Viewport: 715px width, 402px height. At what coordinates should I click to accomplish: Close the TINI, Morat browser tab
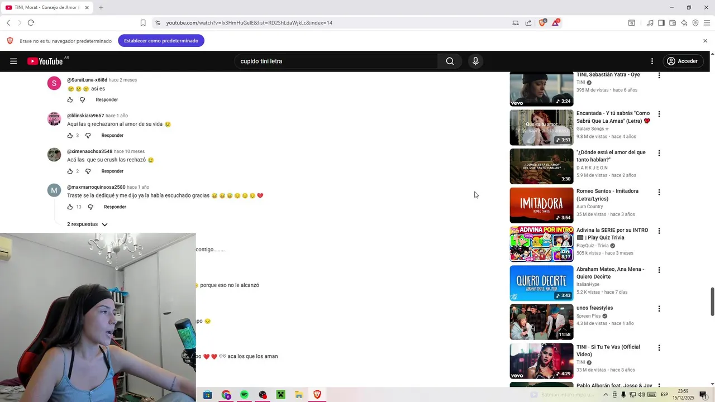pos(87,8)
